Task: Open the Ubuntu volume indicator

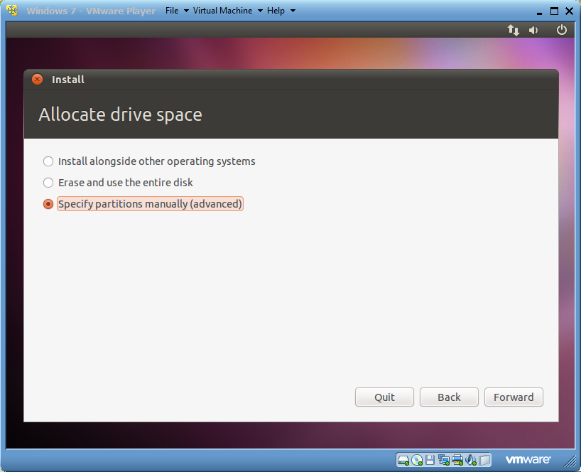Action: [x=533, y=30]
